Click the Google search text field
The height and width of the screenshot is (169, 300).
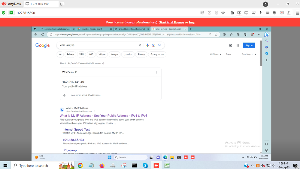pos(98,45)
